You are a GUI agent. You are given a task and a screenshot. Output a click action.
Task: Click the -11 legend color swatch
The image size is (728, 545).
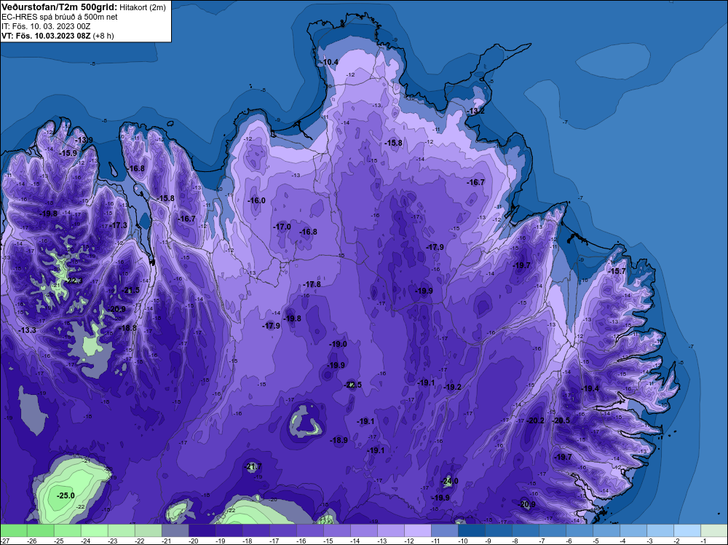tap(444, 530)
